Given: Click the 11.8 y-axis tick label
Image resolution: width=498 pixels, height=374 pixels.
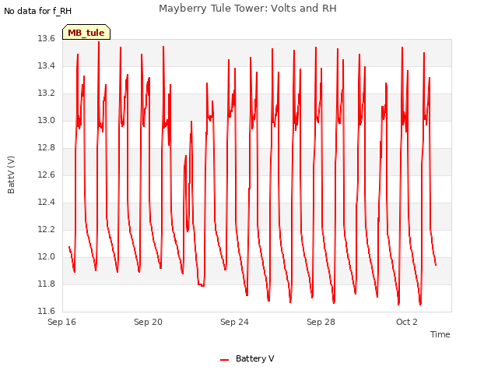Looking at the screenshot, I should (47, 284).
